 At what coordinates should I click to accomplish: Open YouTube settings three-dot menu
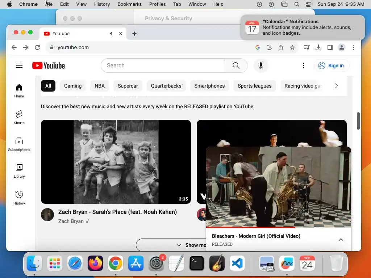point(304,66)
